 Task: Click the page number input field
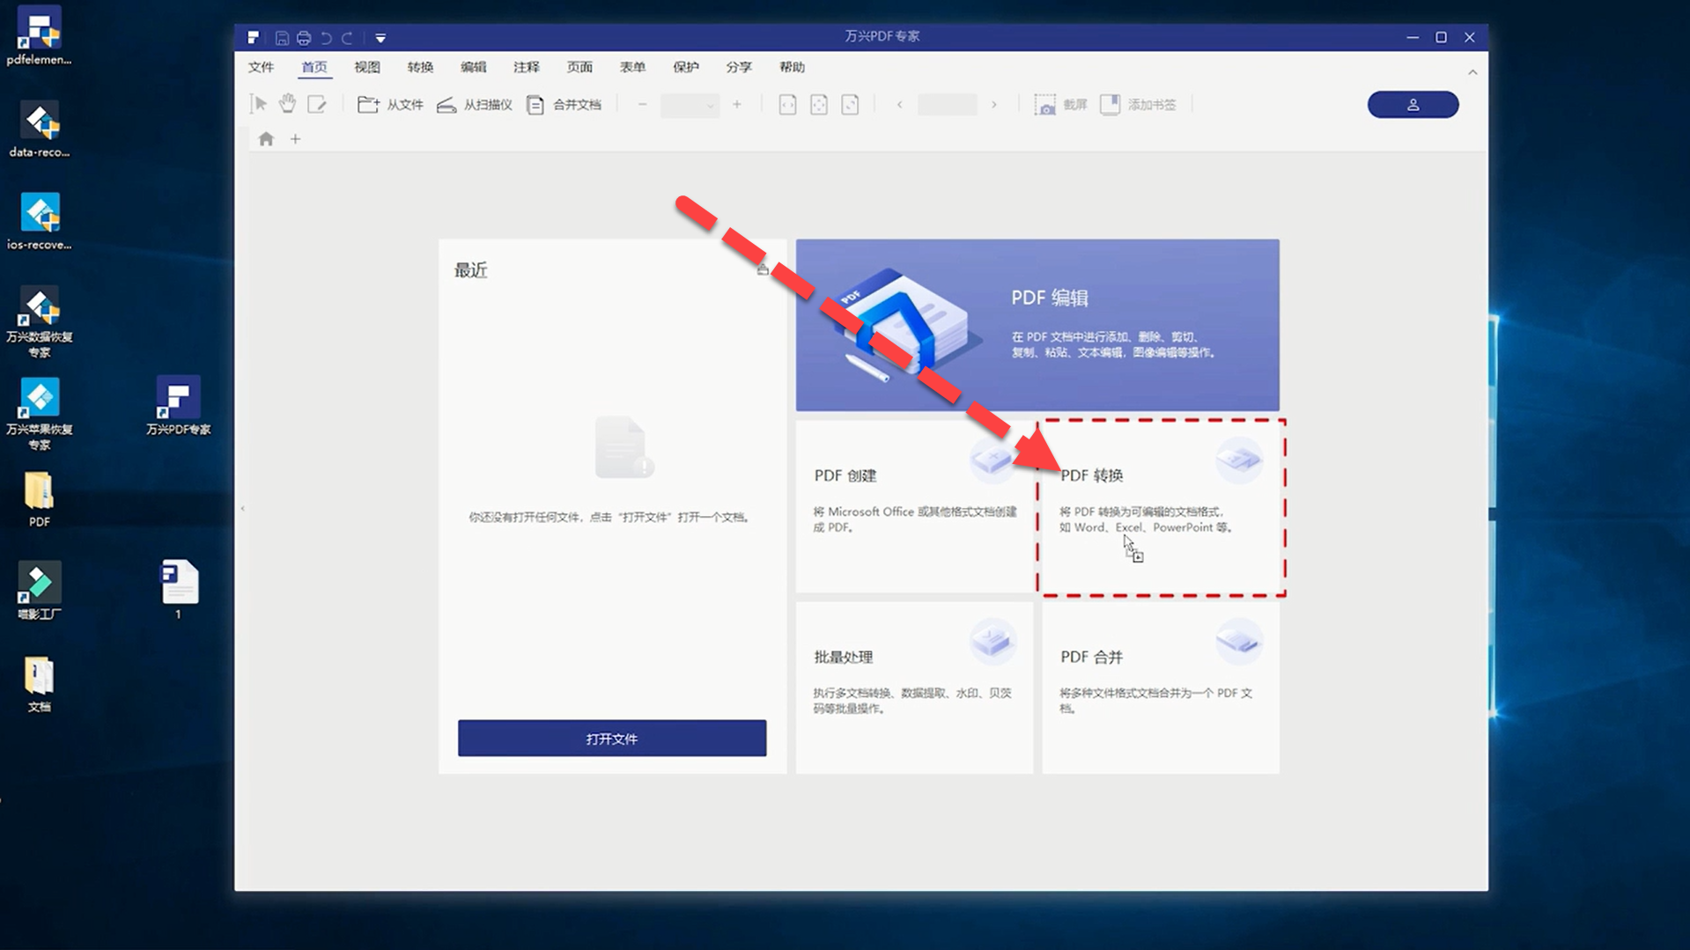[x=947, y=105]
